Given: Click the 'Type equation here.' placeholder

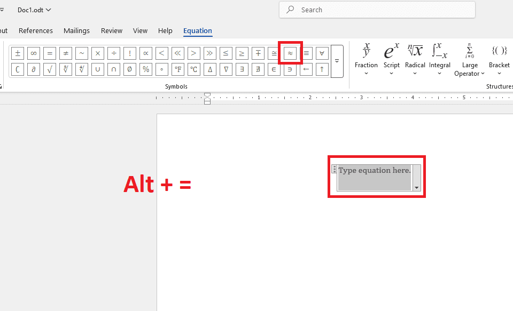Looking at the screenshot, I should click(375, 171).
